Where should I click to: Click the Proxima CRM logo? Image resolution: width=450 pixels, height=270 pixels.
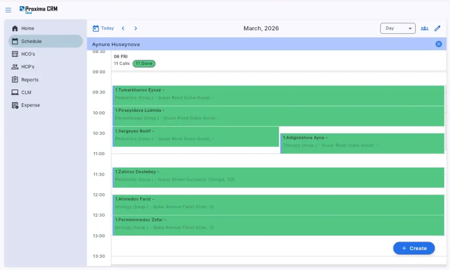(39, 10)
